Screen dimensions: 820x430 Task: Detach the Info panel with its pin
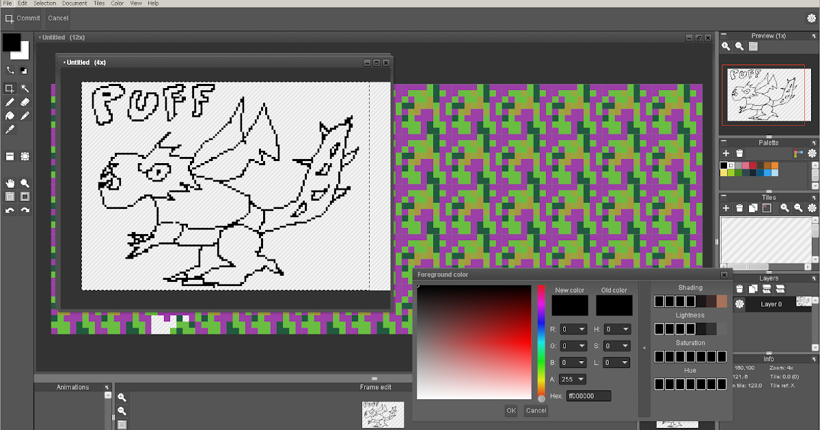pyautogui.click(x=815, y=358)
